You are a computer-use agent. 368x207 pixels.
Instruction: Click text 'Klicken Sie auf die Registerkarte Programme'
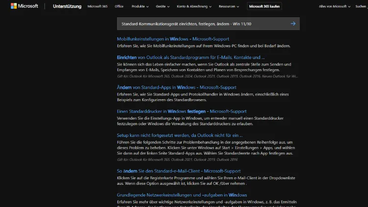[x=206, y=181]
